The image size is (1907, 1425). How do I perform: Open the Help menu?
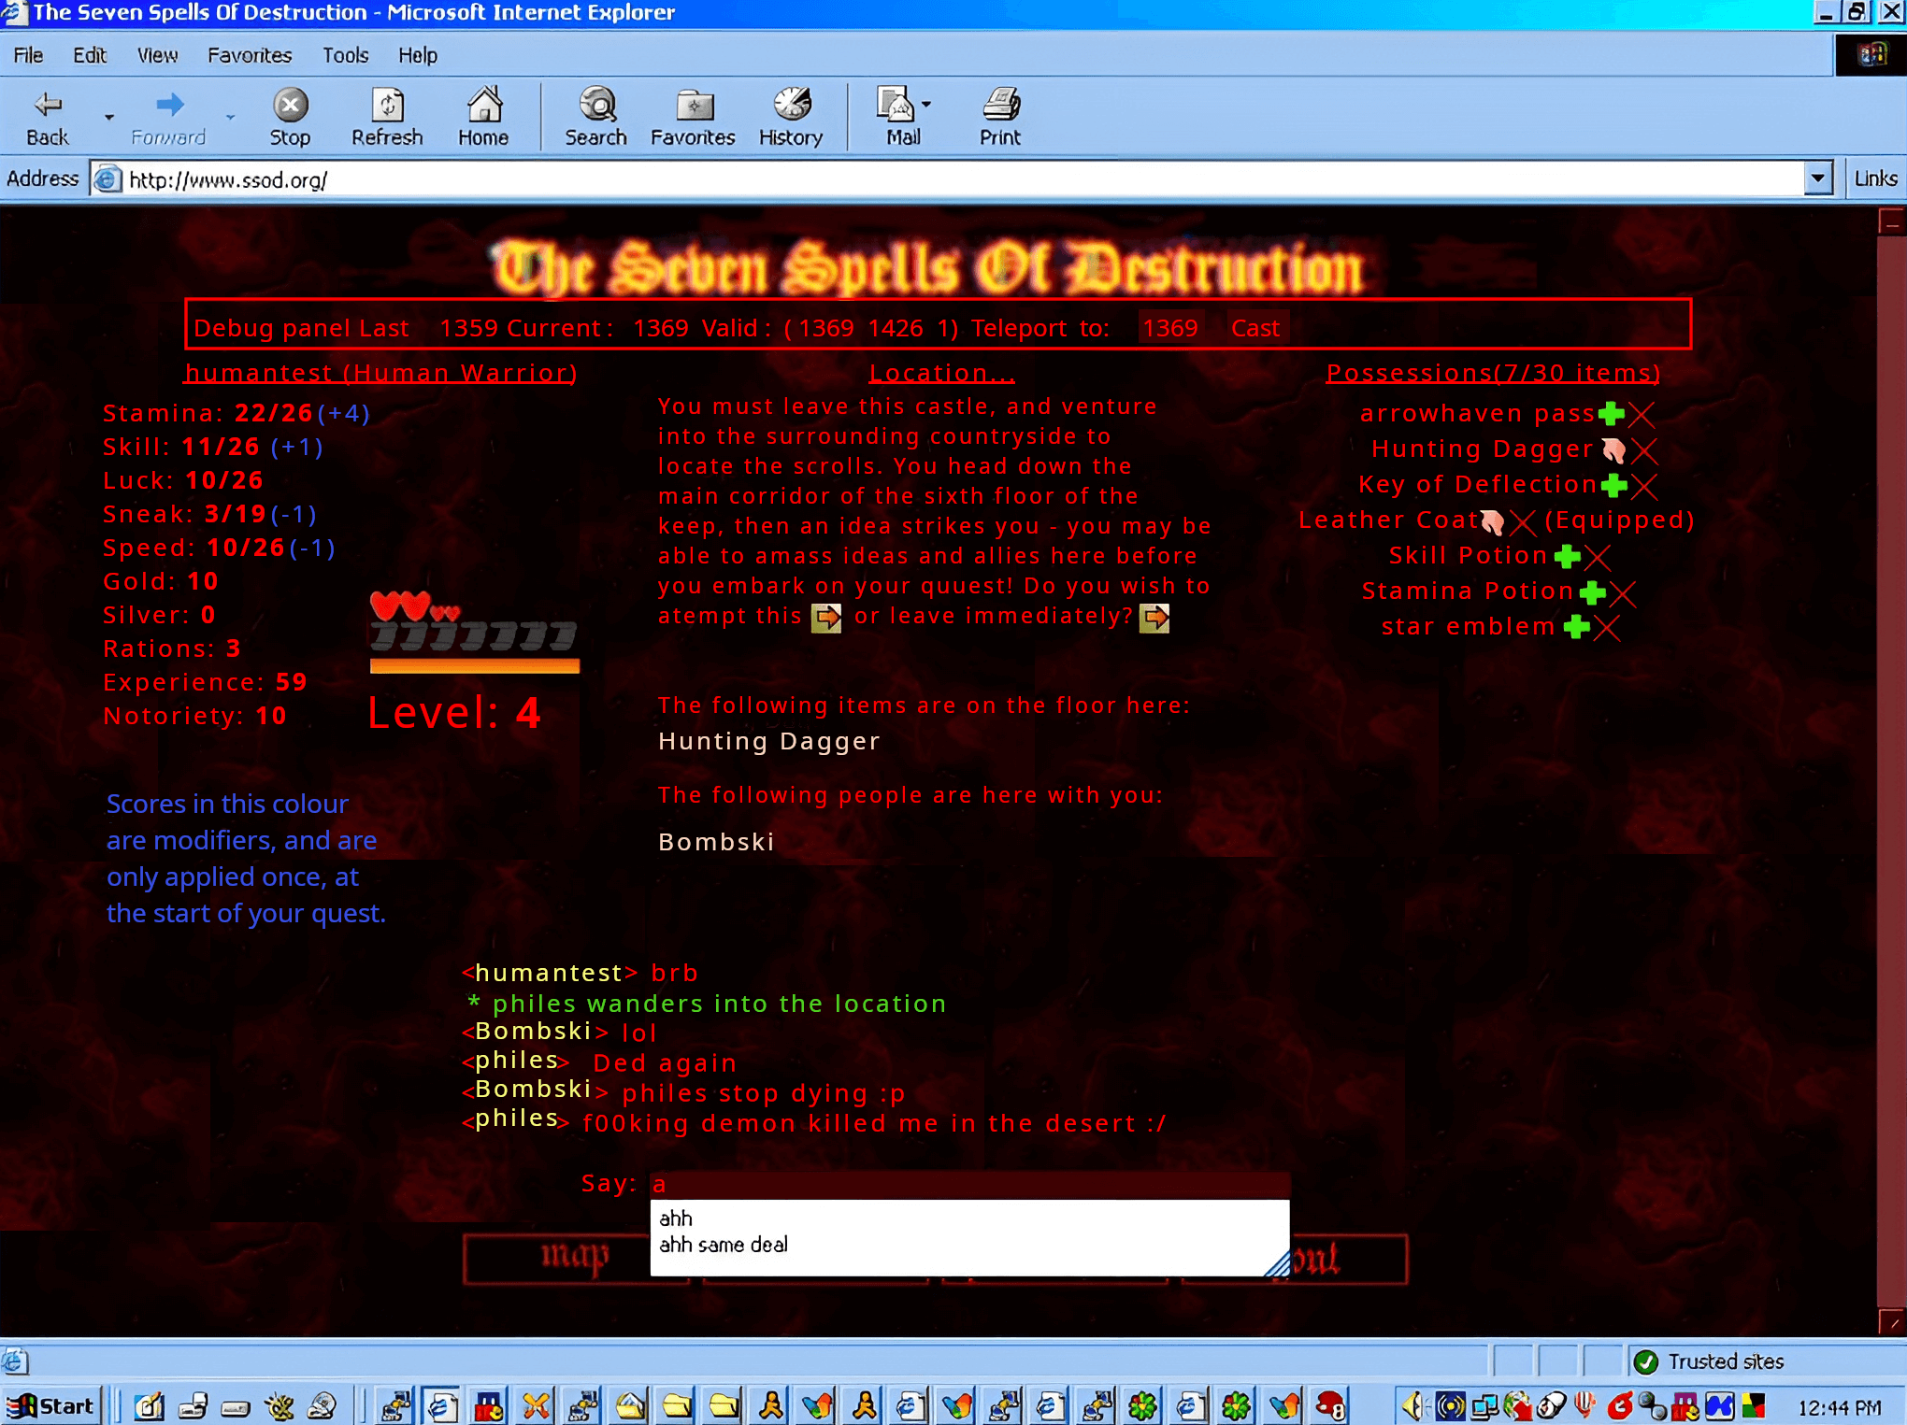tap(417, 55)
